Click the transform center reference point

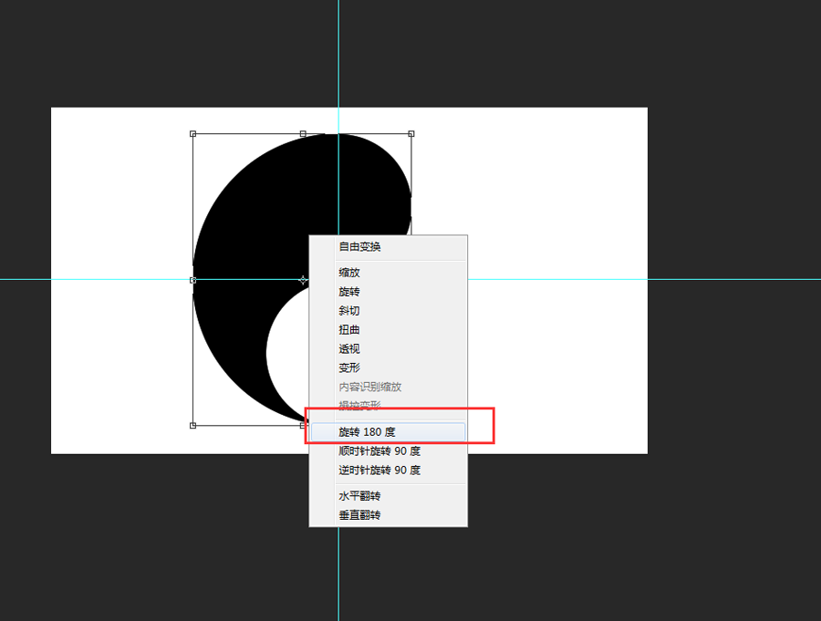pos(303,280)
